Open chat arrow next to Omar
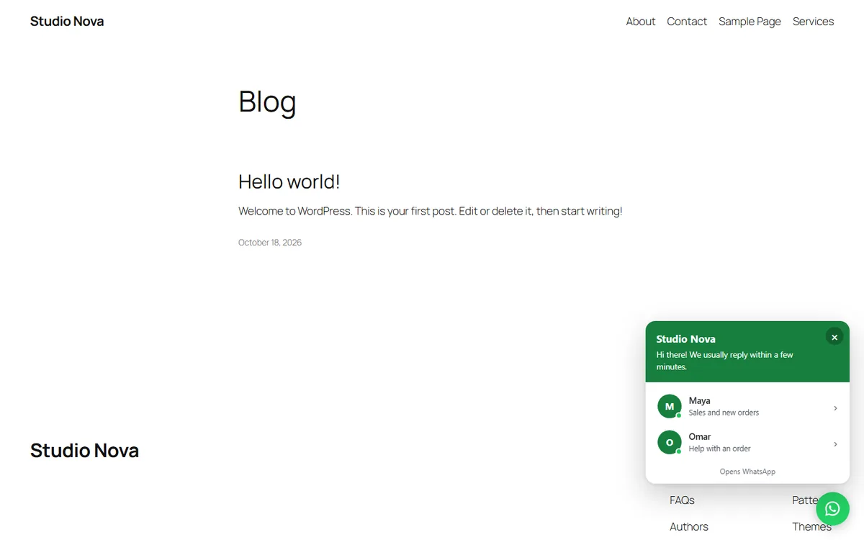 pyautogui.click(x=835, y=444)
